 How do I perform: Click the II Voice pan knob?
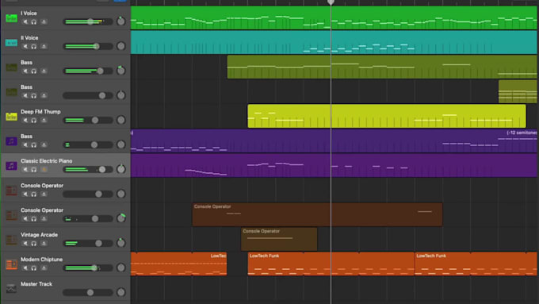[121, 46]
